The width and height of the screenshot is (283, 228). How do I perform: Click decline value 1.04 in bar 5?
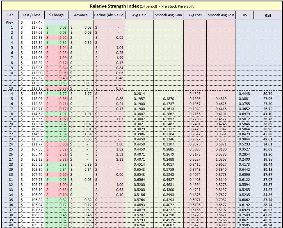click(109, 48)
